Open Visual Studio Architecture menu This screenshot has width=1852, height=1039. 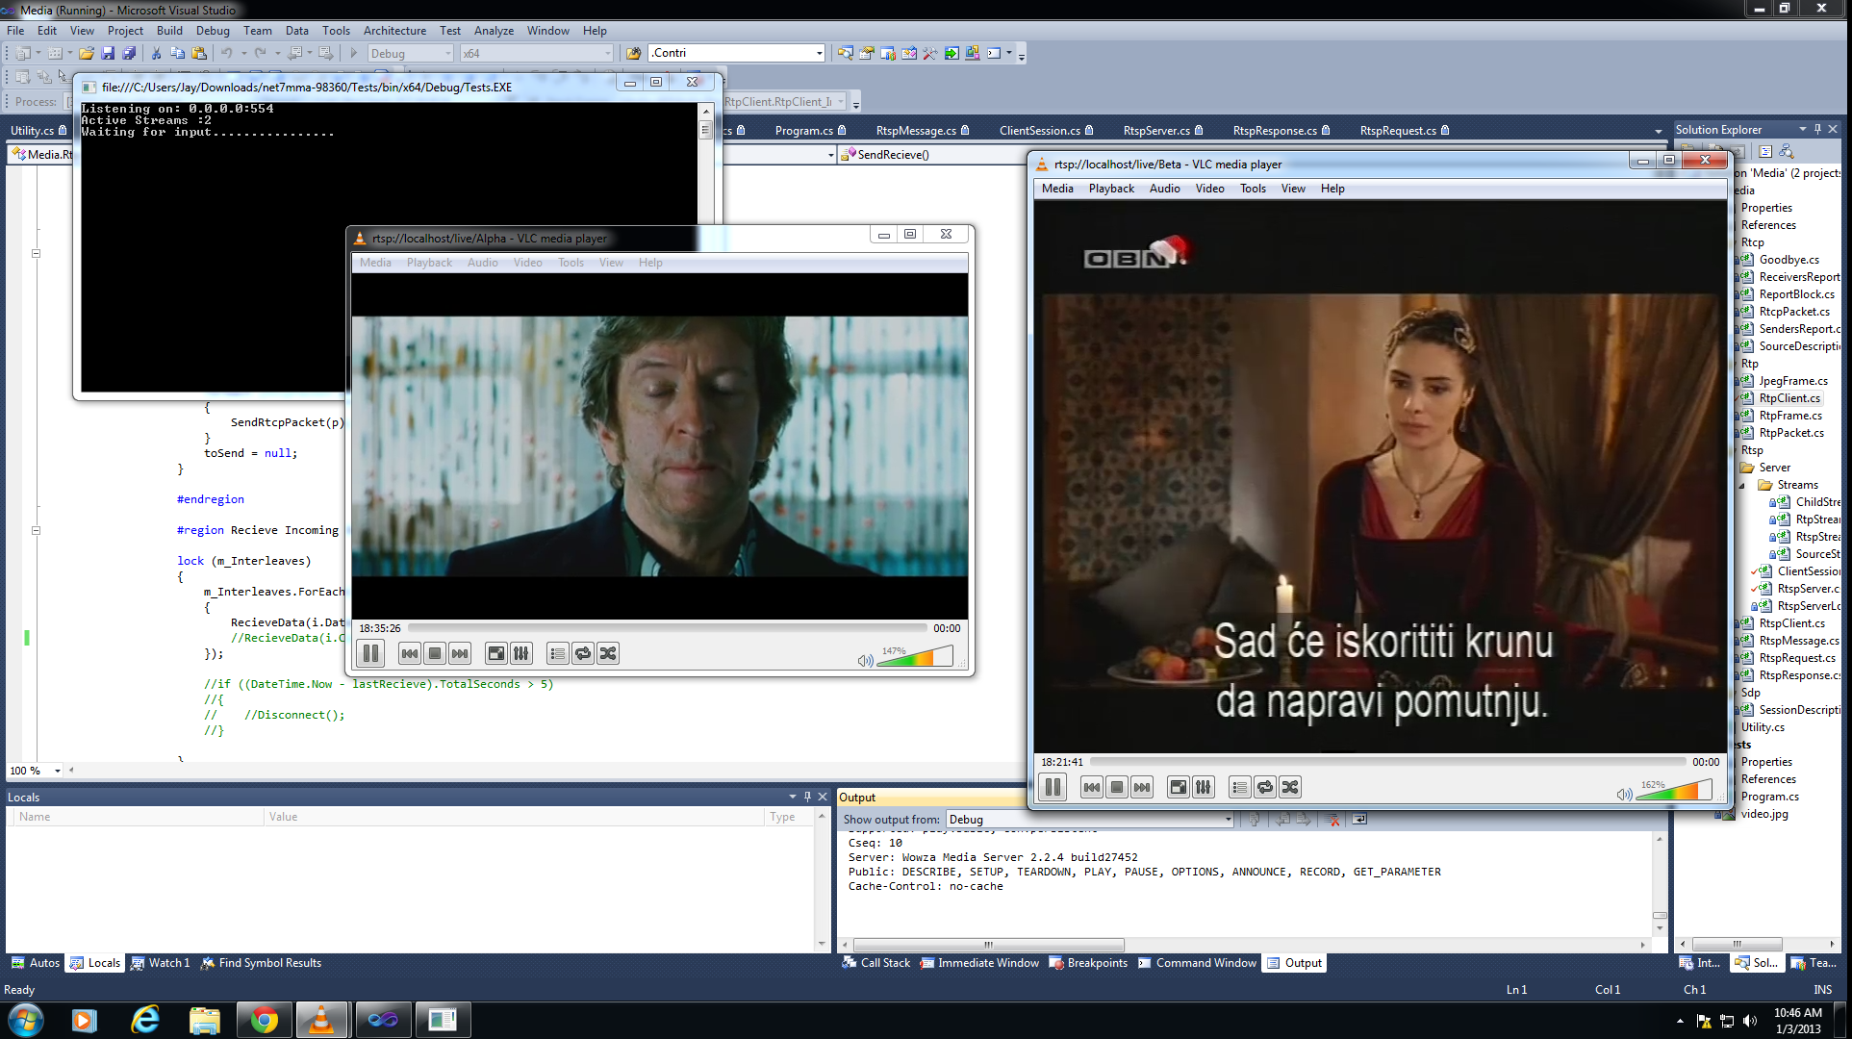click(394, 31)
